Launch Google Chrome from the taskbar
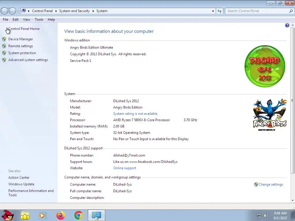295x221 pixels. point(79,215)
